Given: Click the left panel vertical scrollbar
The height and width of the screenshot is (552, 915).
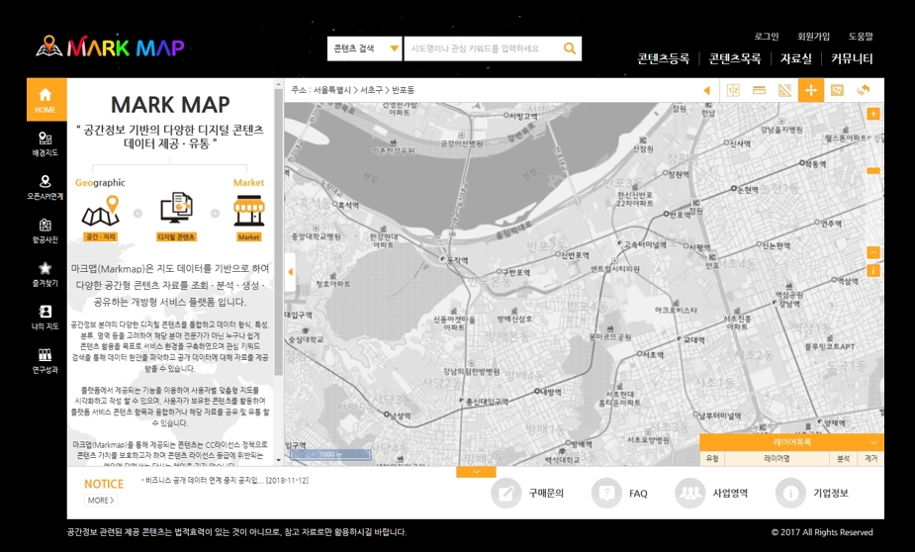Looking at the screenshot, I should point(278,233).
